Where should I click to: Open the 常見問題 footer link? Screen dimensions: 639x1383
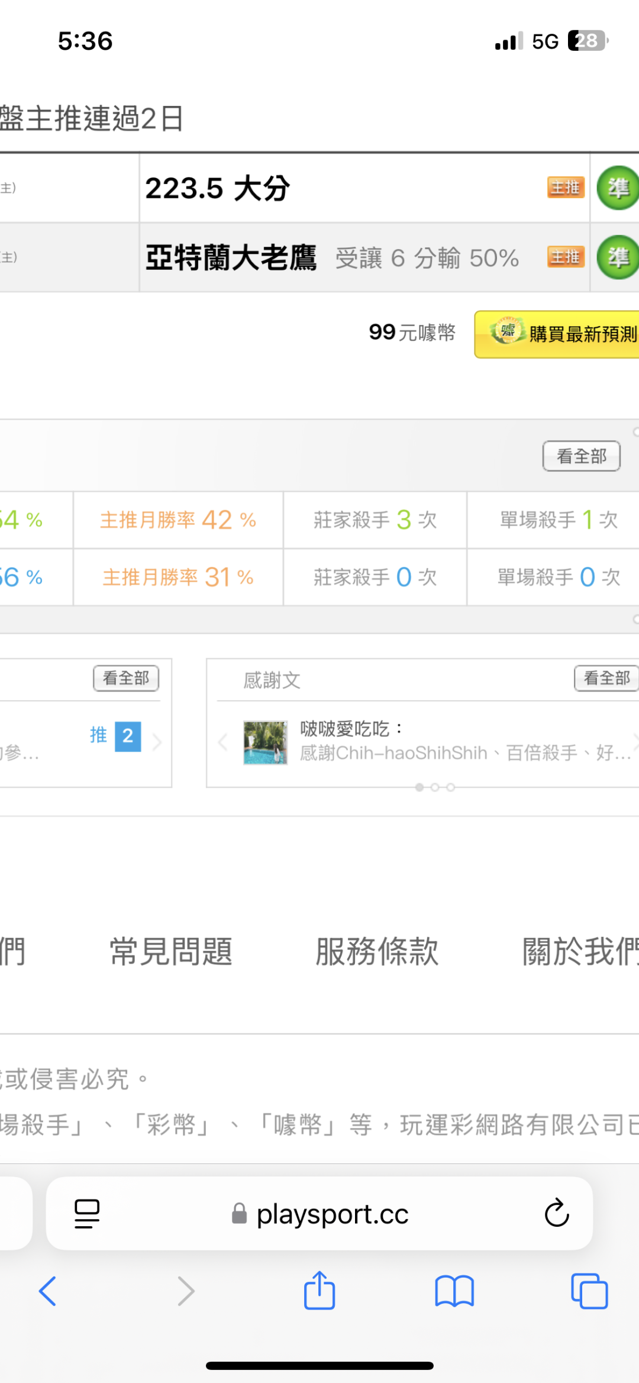pos(171,952)
